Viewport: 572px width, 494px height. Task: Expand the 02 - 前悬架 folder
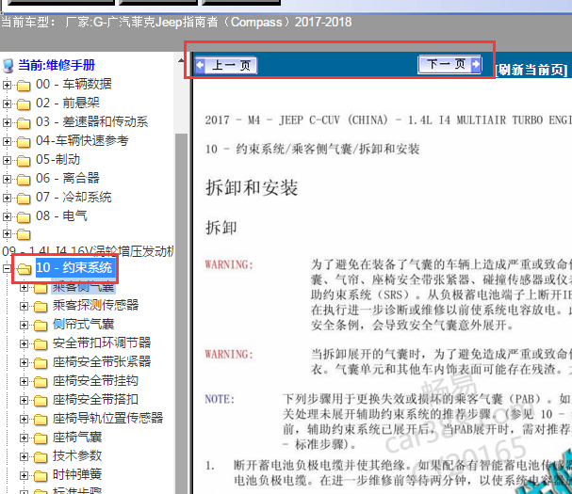pos(7,104)
